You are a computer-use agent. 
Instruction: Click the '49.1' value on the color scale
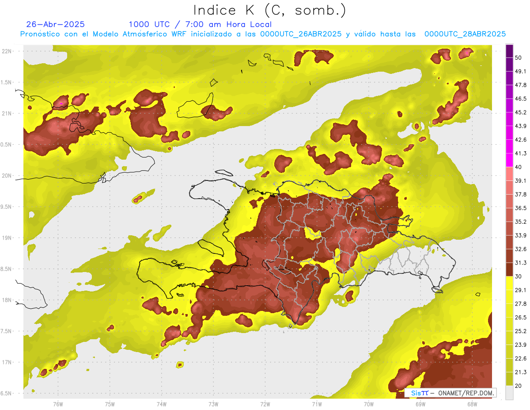click(521, 71)
